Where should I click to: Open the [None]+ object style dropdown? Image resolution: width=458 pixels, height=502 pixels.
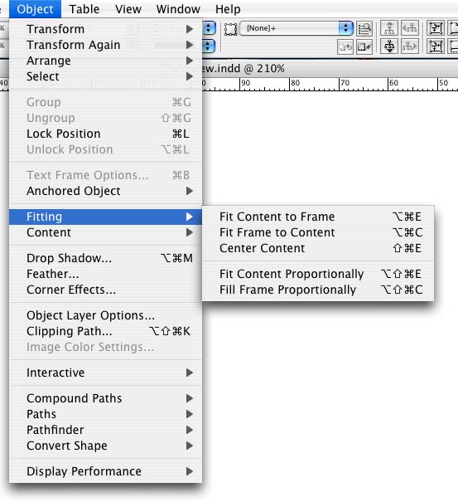pos(296,28)
